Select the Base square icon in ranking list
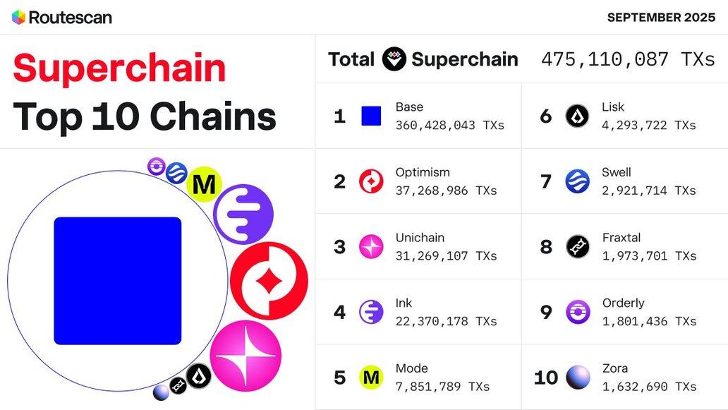This screenshot has height=410, width=728. point(371,116)
